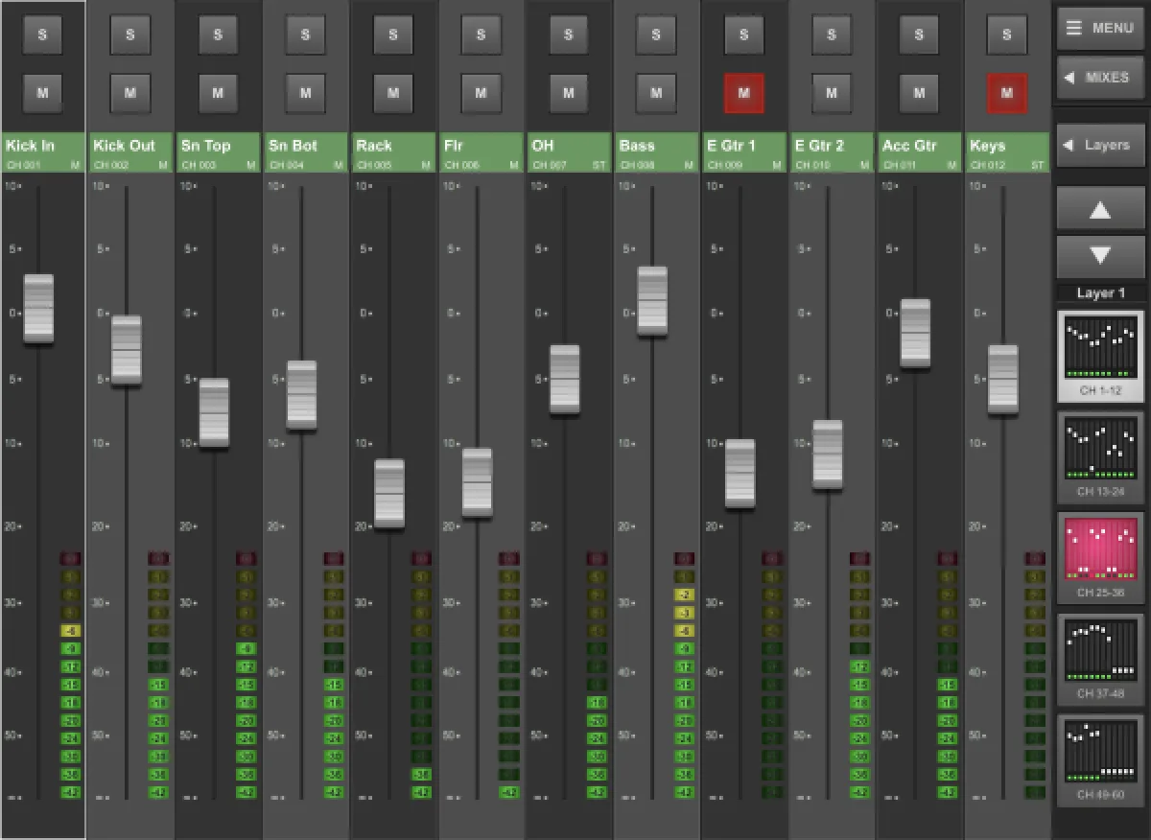1151x840 pixels.
Task: Select the Sn Bot channel name label
Action: click(306, 152)
